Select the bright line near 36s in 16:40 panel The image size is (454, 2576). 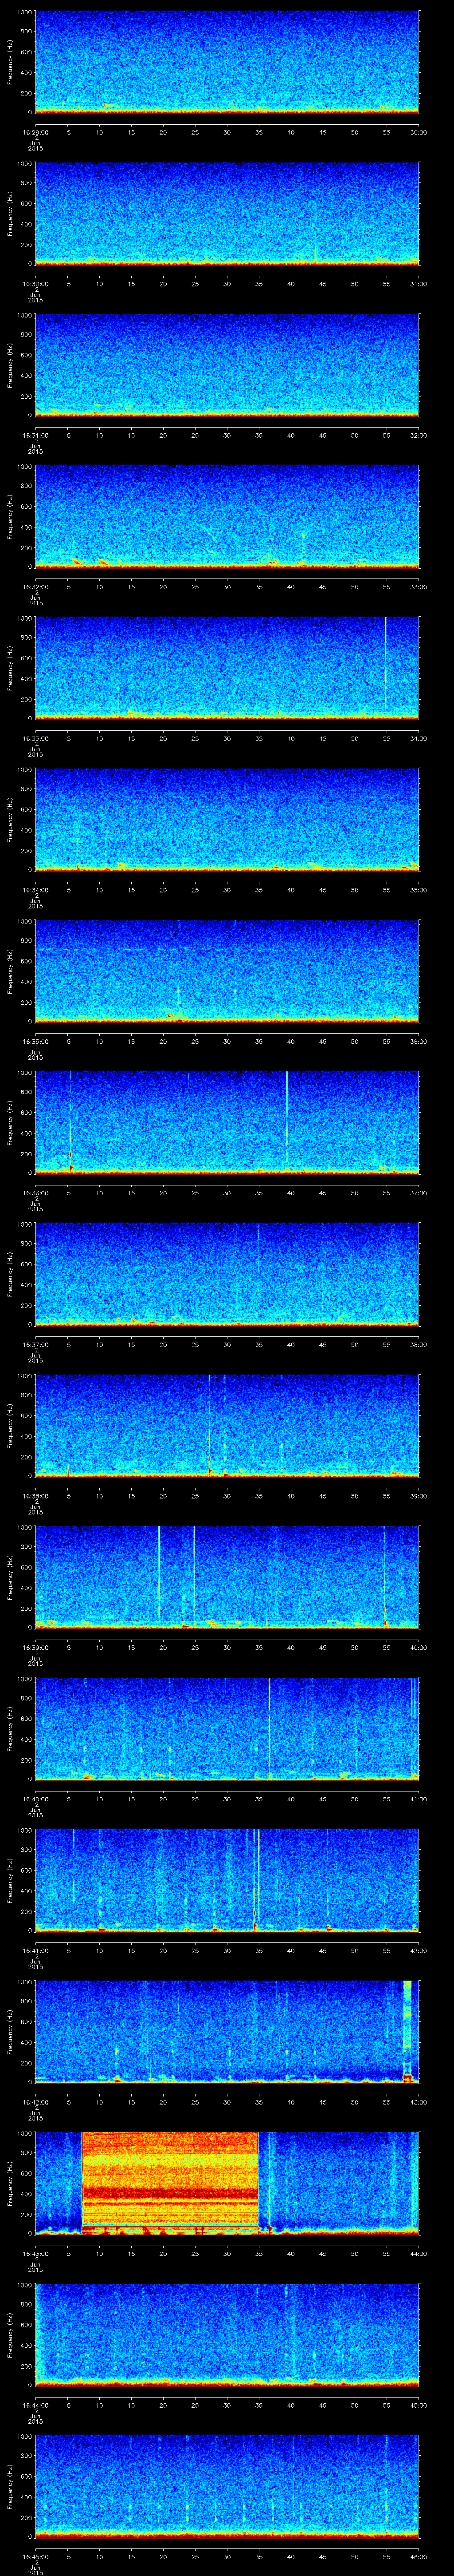pyautogui.click(x=270, y=1727)
